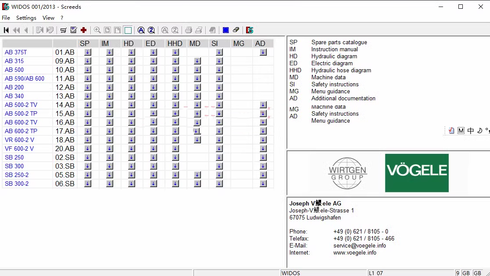
Task: Open the View menu
Action: [48, 18]
